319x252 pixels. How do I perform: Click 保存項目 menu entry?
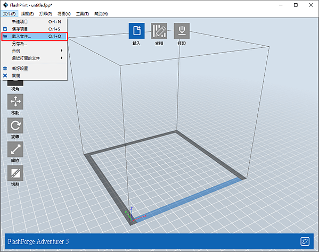pyautogui.click(x=35, y=29)
